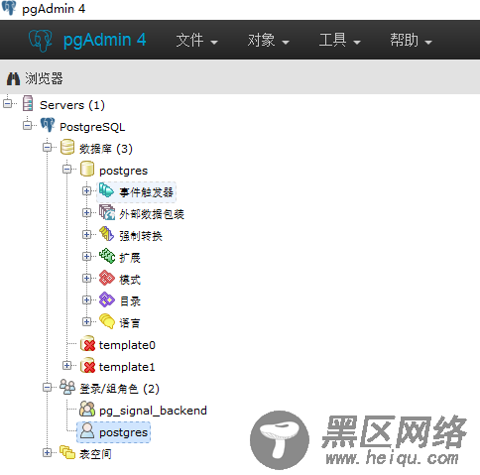Open the 帮助 menu
The image size is (480, 475).
pos(412,41)
